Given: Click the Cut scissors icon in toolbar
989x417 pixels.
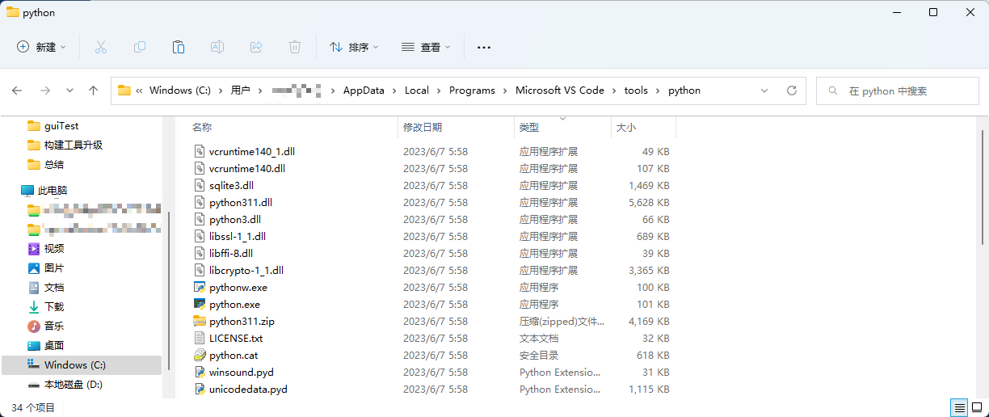Looking at the screenshot, I should 101,47.
